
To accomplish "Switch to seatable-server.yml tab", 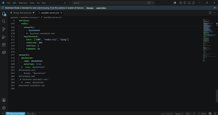I will [x=50, y=13].
